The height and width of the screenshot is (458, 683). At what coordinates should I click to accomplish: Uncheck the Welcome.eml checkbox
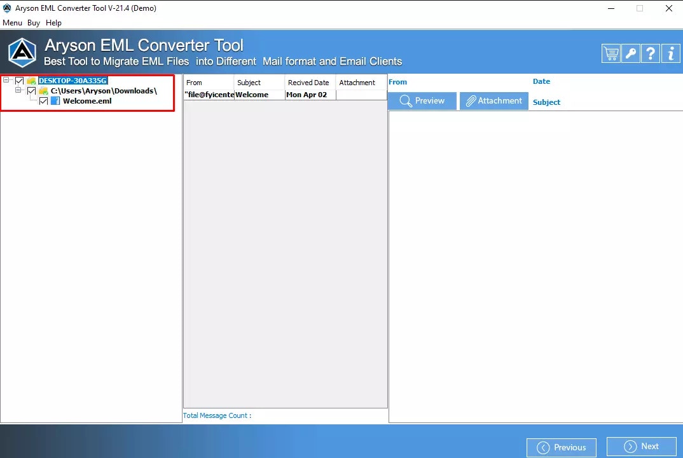tap(43, 101)
